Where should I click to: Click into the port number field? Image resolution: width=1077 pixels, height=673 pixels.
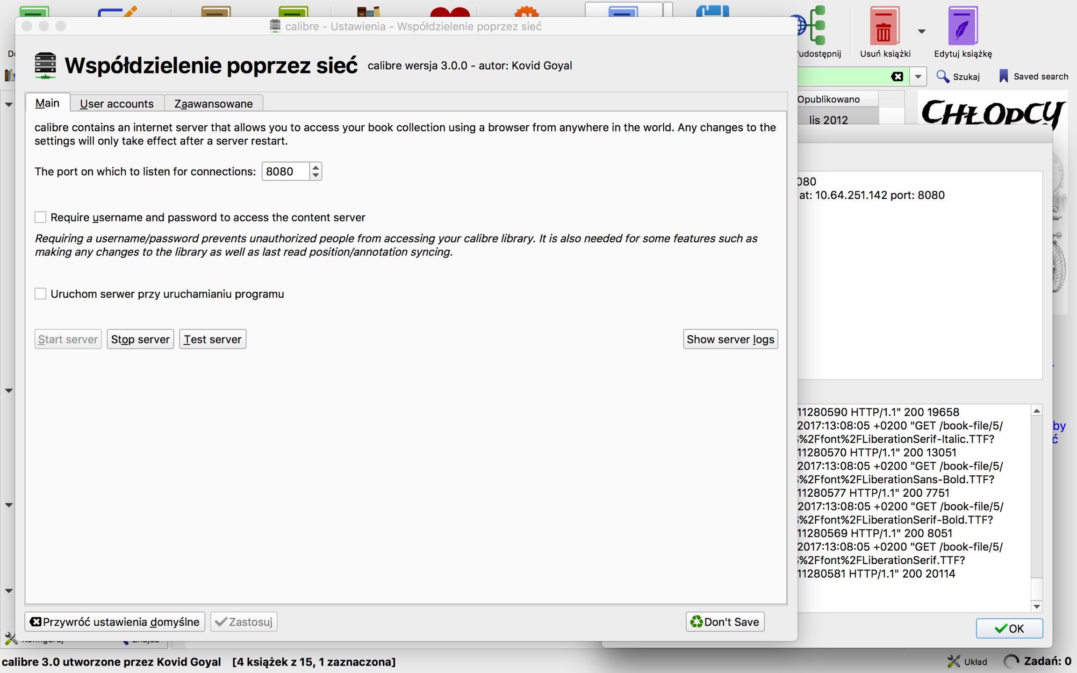click(285, 172)
